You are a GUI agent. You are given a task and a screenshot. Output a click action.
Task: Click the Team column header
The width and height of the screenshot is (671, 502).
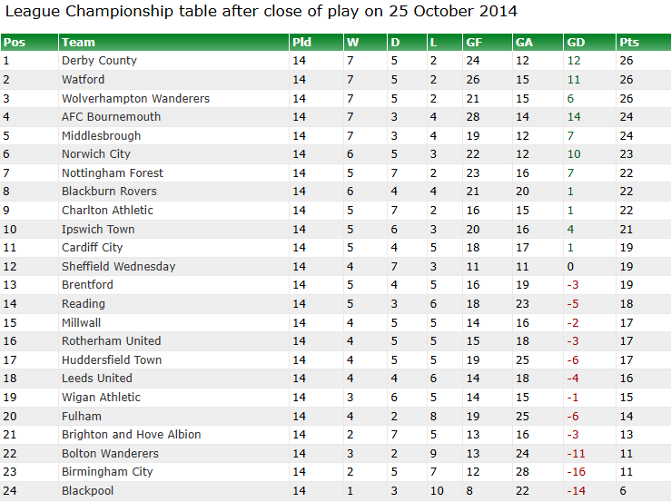78,43
